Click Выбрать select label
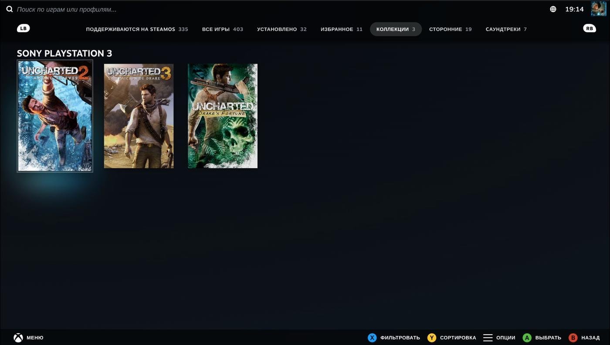 click(x=548, y=338)
